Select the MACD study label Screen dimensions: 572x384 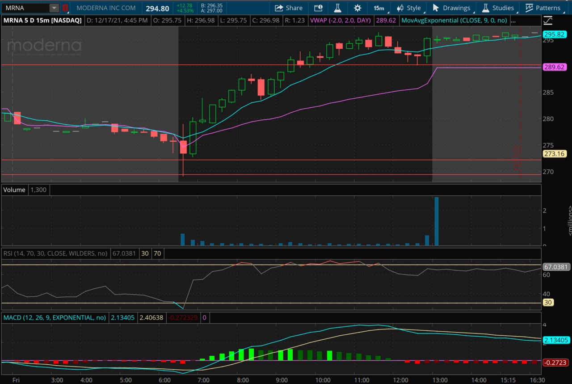pyautogui.click(x=55, y=318)
